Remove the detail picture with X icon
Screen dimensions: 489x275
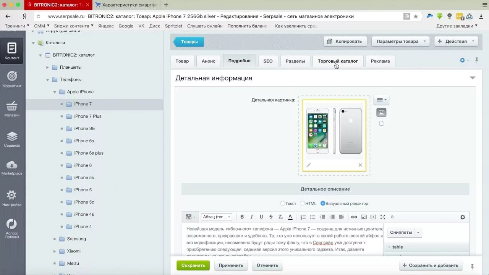(360, 165)
